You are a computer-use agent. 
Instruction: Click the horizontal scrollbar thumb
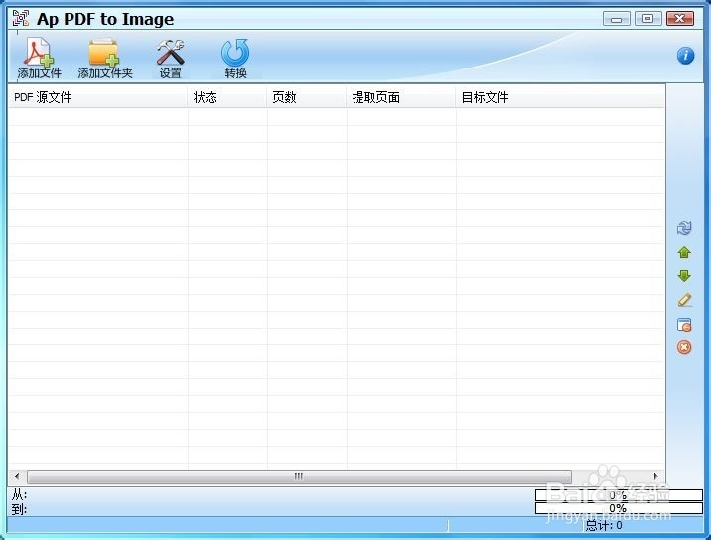(x=299, y=476)
